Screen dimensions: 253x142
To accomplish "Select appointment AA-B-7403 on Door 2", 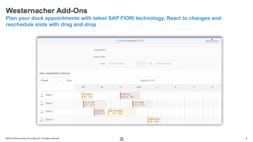I will [95, 104].
